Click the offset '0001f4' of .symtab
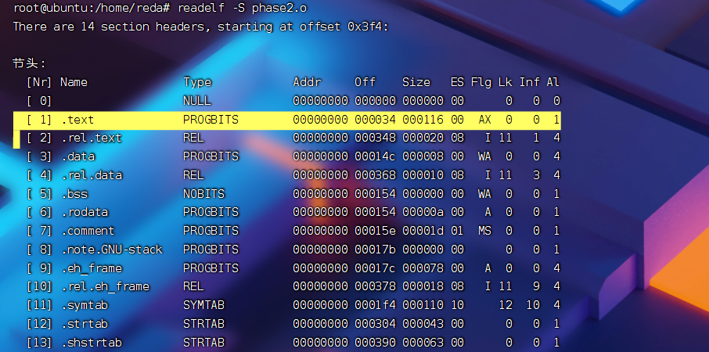 click(x=376, y=306)
